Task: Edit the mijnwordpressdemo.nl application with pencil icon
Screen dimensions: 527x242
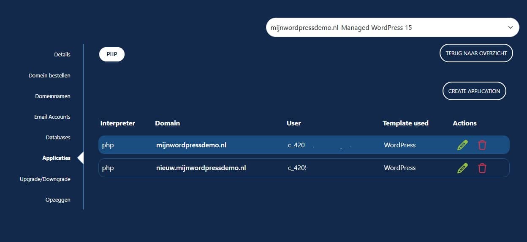Action: click(x=462, y=145)
